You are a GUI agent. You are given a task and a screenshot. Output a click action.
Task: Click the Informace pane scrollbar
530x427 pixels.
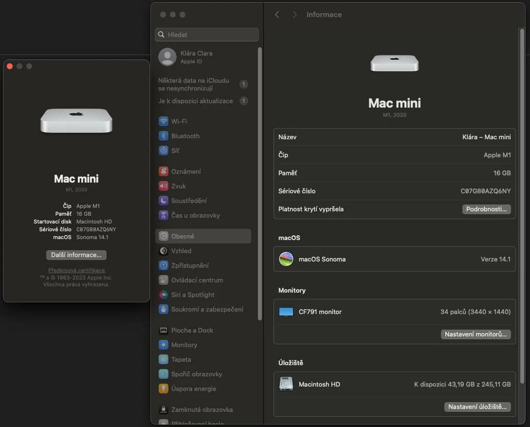click(x=522, y=206)
